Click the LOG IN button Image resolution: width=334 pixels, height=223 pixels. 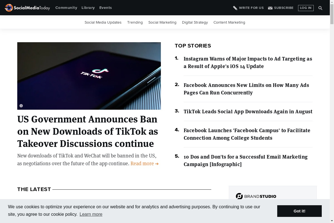click(306, 8)
